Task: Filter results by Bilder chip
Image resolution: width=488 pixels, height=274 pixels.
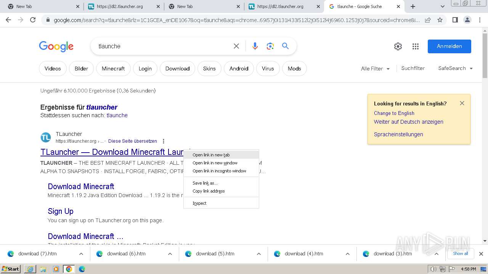Action: click(81, 68)
